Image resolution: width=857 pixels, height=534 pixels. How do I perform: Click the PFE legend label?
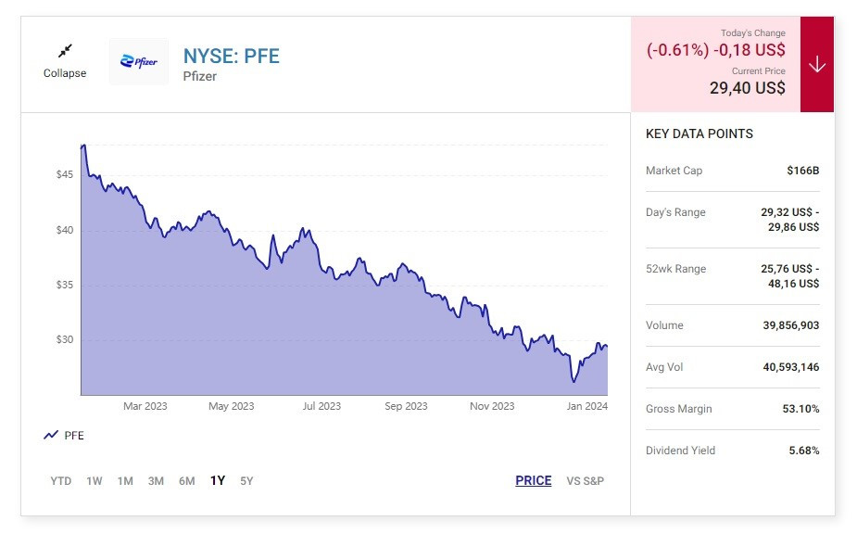(74, 435)
